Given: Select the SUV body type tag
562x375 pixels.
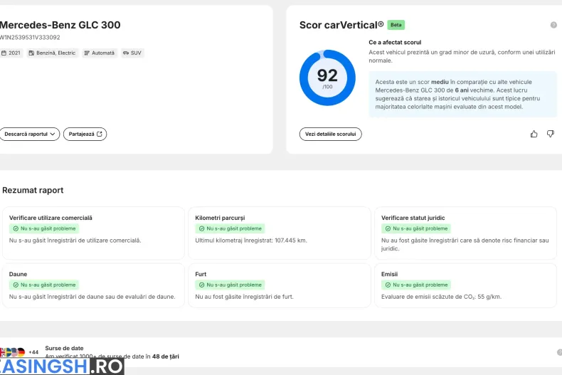Looking at the screenshot, I should (x=132, y=53).
